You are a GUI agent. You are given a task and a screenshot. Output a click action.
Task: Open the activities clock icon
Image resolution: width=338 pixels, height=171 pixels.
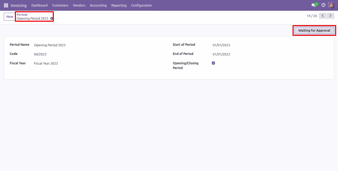click(x=323, y=5)
